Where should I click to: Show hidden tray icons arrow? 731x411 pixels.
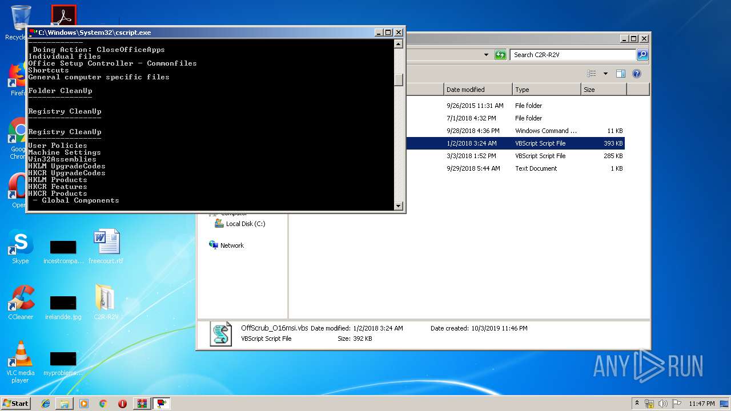[637, 404]
